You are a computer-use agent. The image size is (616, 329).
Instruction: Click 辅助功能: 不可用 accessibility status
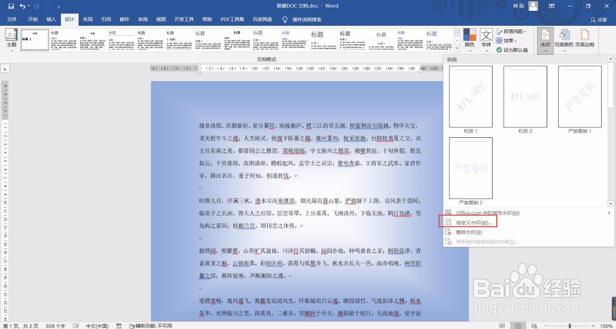point(151,326)
